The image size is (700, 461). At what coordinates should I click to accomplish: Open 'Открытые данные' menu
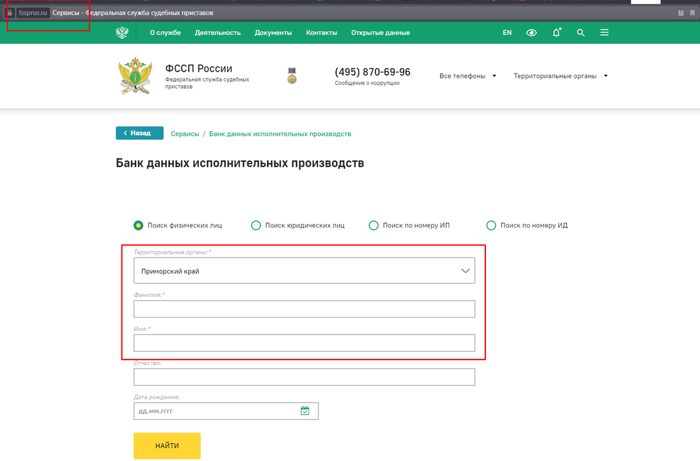point(380,33)
